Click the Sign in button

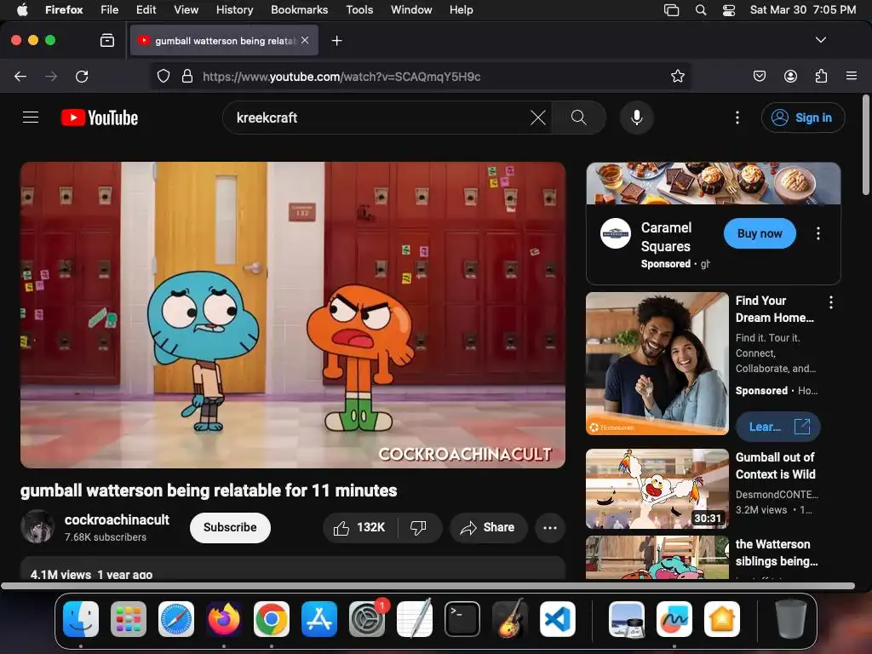803,118
